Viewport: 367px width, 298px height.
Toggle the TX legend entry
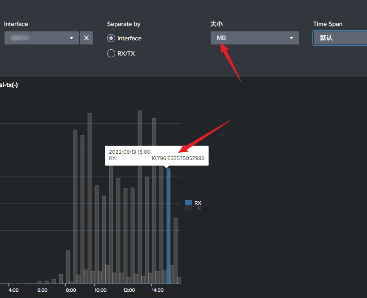(x=193, y=208)
